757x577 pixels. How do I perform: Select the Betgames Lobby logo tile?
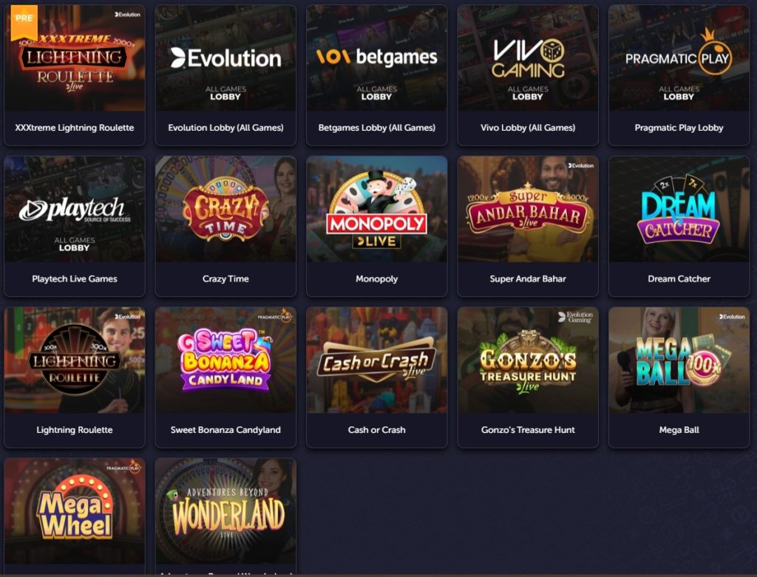coord(376,58)
